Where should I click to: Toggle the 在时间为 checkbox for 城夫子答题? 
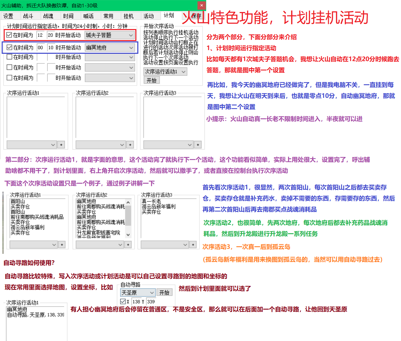click(9, 35)
